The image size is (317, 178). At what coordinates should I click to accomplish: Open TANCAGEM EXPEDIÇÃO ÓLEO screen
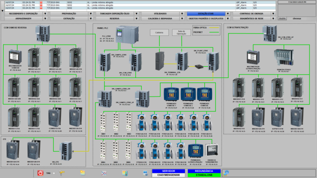[x=115, y=14]
